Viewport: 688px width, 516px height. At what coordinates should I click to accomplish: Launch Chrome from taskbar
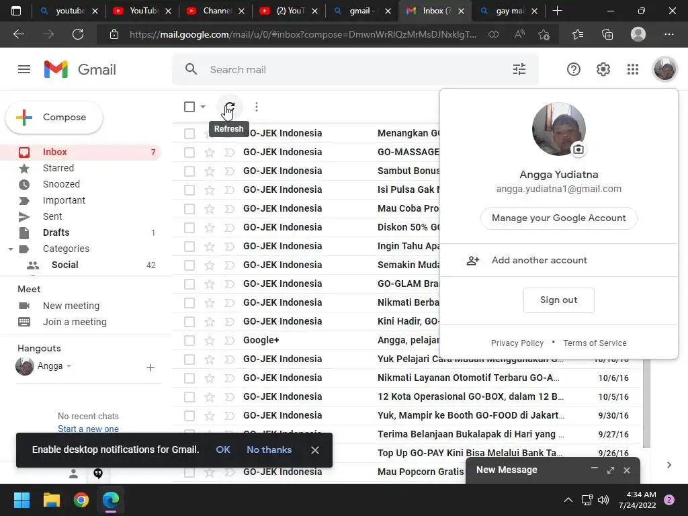point(81,500)
